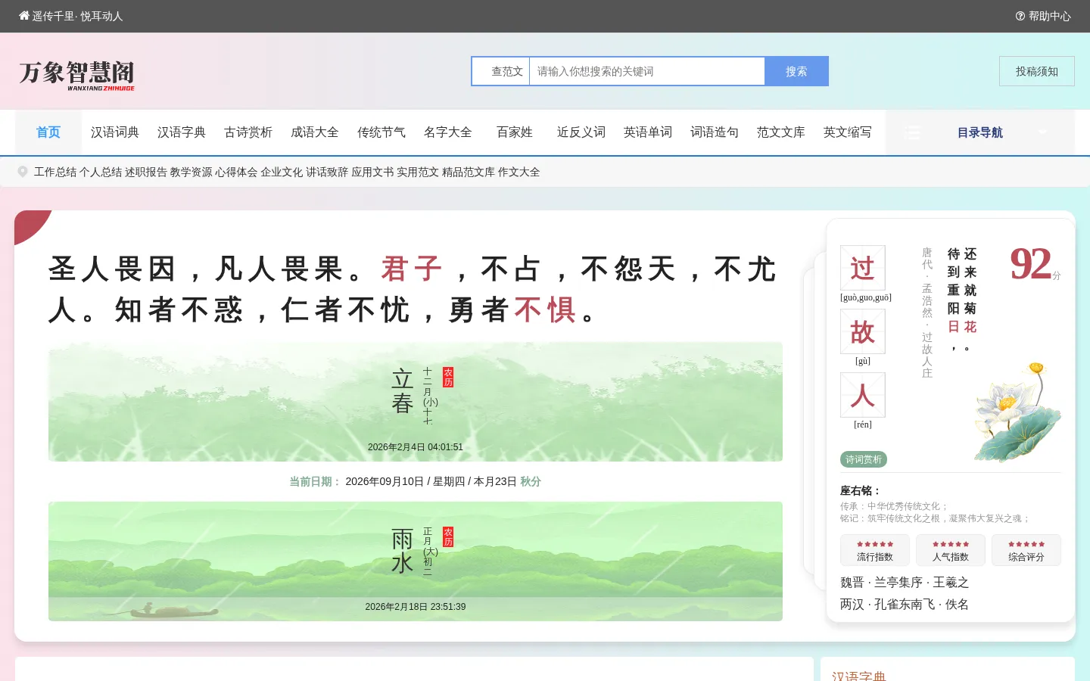The width and height of the screenshot is (1090, 681).
Task: Open the 范文文库 section
Action: 781,132
